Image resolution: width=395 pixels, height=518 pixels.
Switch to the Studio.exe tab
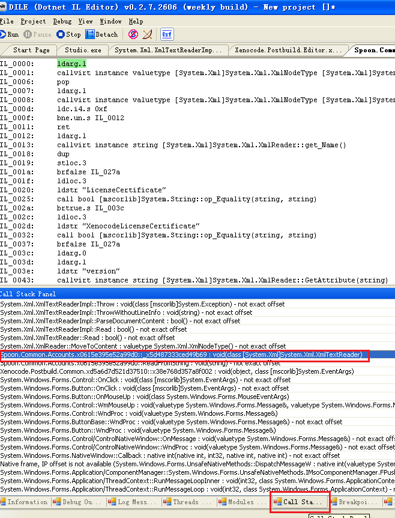point(83,50)
